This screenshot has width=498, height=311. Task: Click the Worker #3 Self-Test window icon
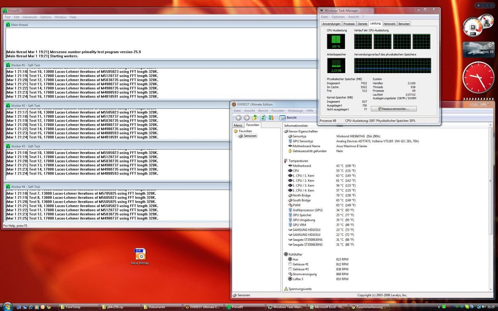(8, 146)
